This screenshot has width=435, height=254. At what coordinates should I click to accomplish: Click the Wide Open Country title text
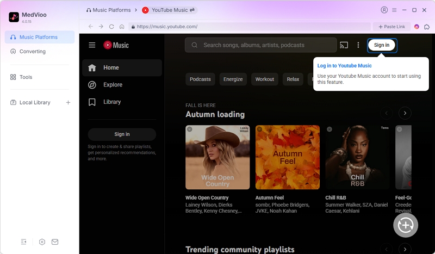(207, 197)
